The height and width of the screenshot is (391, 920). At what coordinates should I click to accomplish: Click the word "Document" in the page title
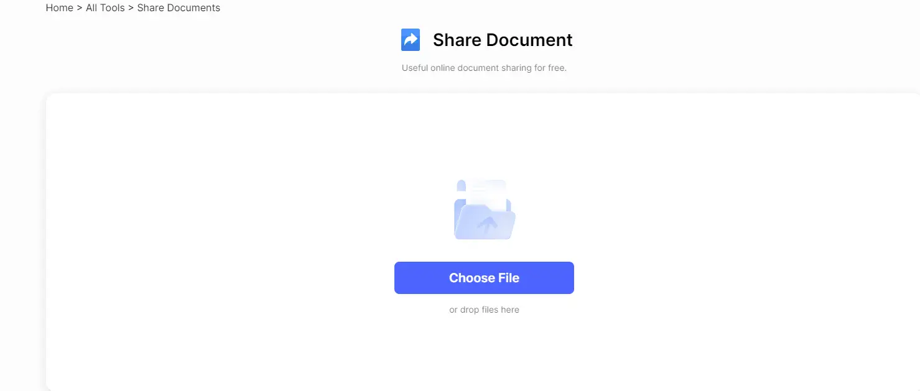tap(529, 40)
